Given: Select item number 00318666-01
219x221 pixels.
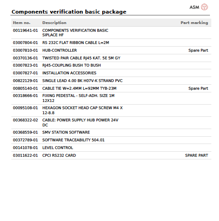Looking at the screenshot, I should pos(25,96).
